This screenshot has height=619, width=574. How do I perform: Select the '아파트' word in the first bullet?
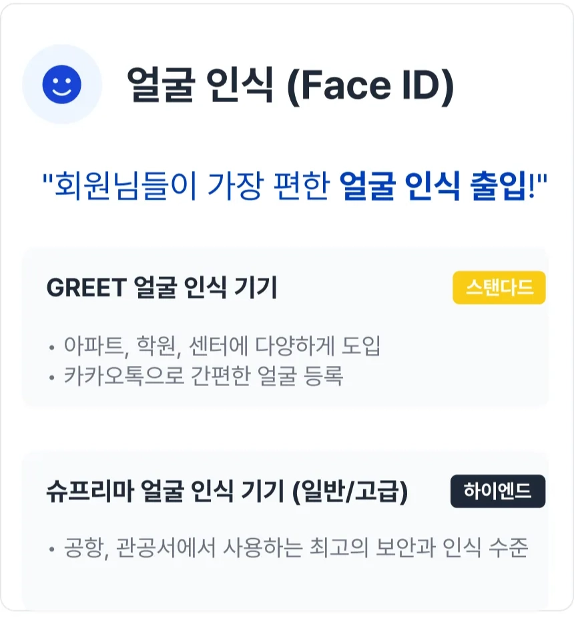84,347
